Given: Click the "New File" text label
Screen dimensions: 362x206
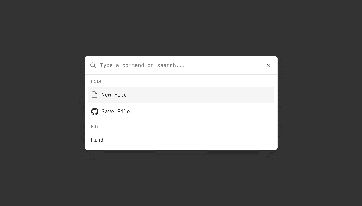Looking at the screenshot, I should pos(114,95).
